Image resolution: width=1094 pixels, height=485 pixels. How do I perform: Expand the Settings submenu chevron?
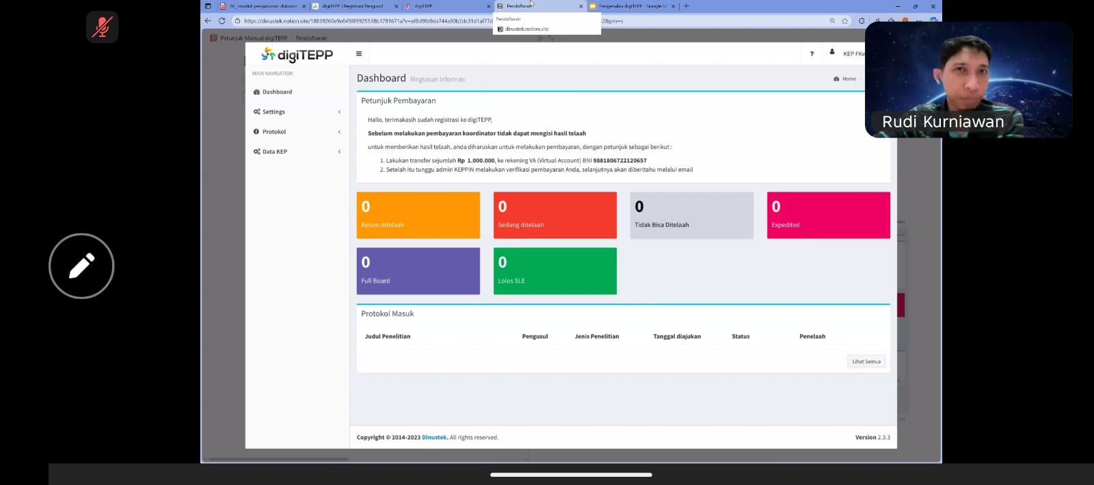(339, 112)
